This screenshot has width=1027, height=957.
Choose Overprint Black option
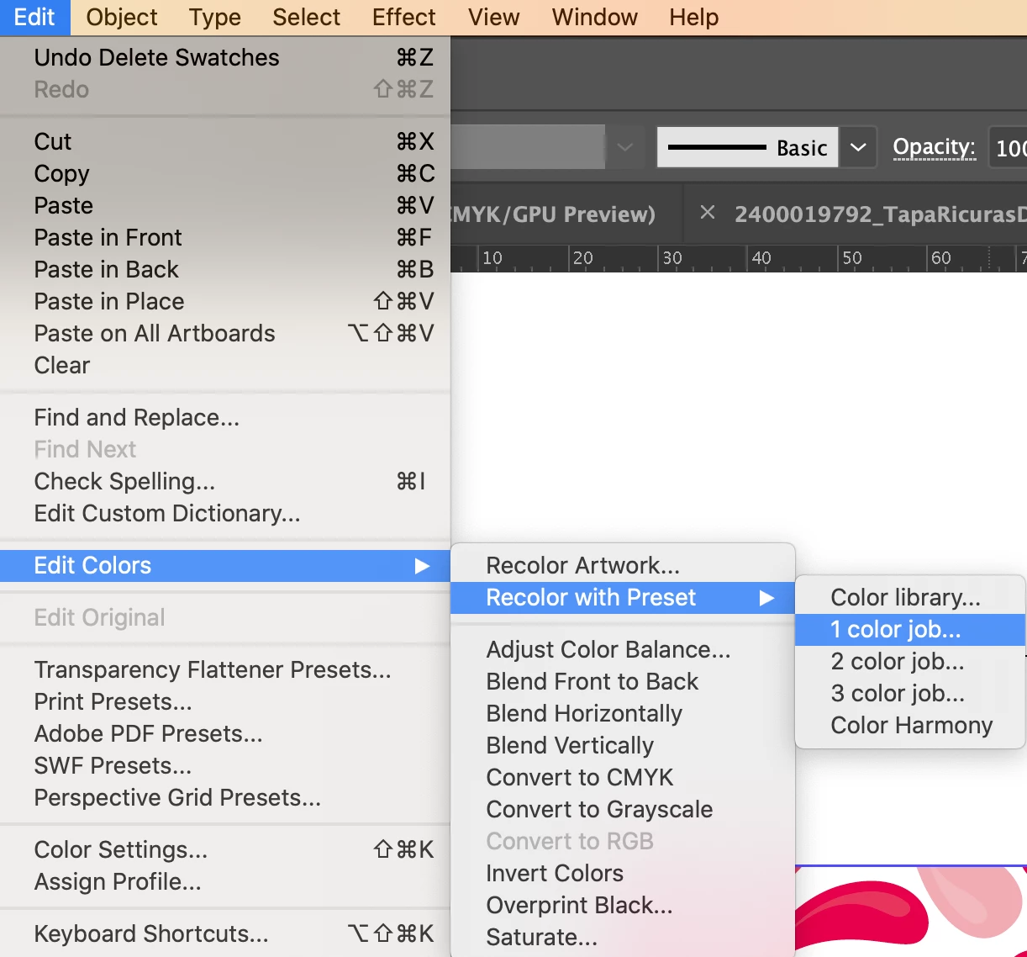click(623, 905)
